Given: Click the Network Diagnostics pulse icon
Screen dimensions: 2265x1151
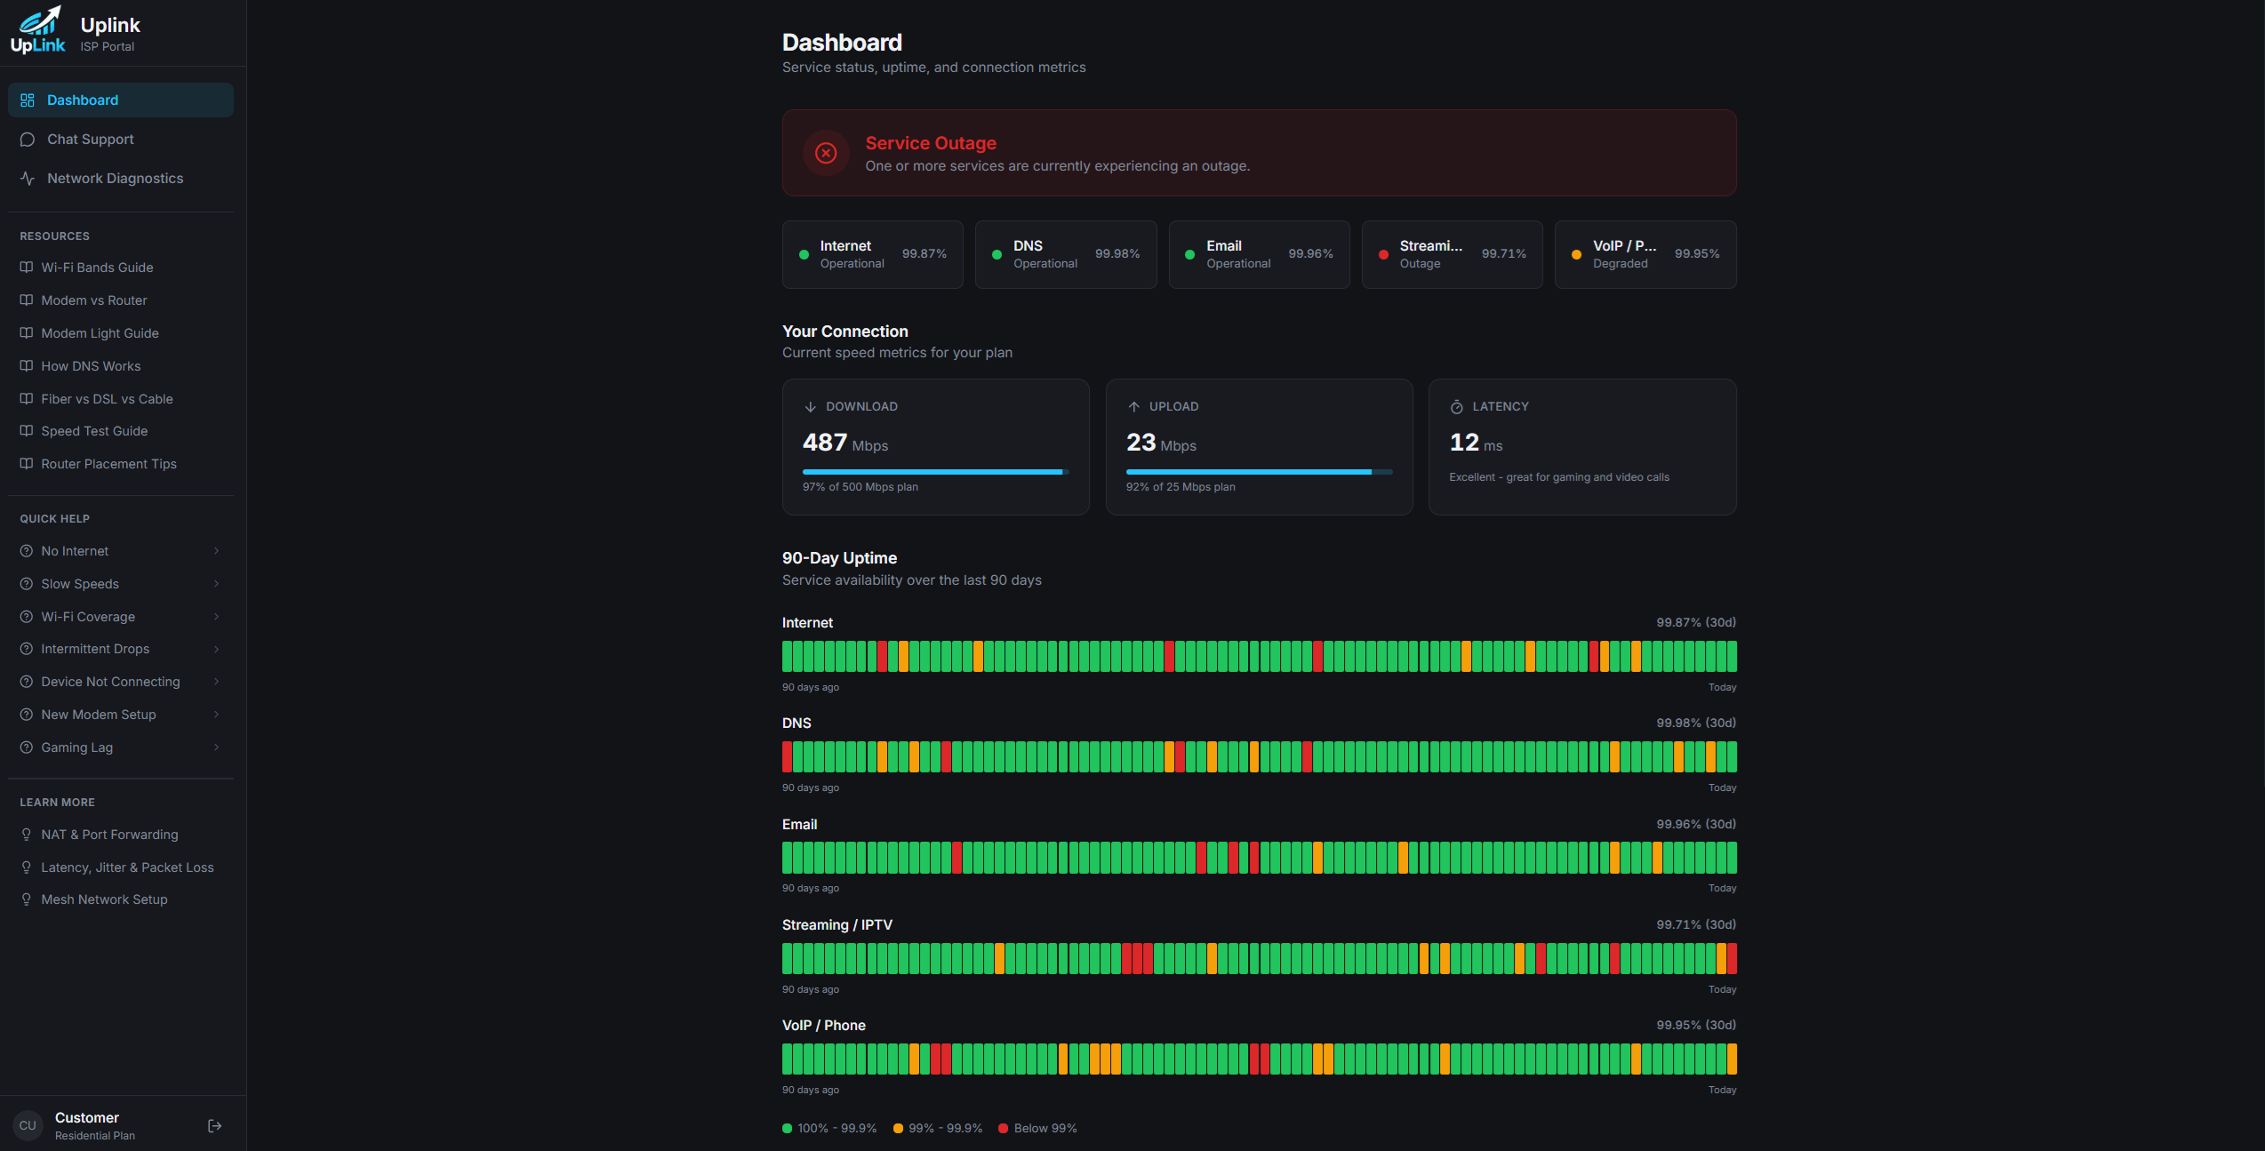Looking at the screenshot, I should click(x=28, y=179).
